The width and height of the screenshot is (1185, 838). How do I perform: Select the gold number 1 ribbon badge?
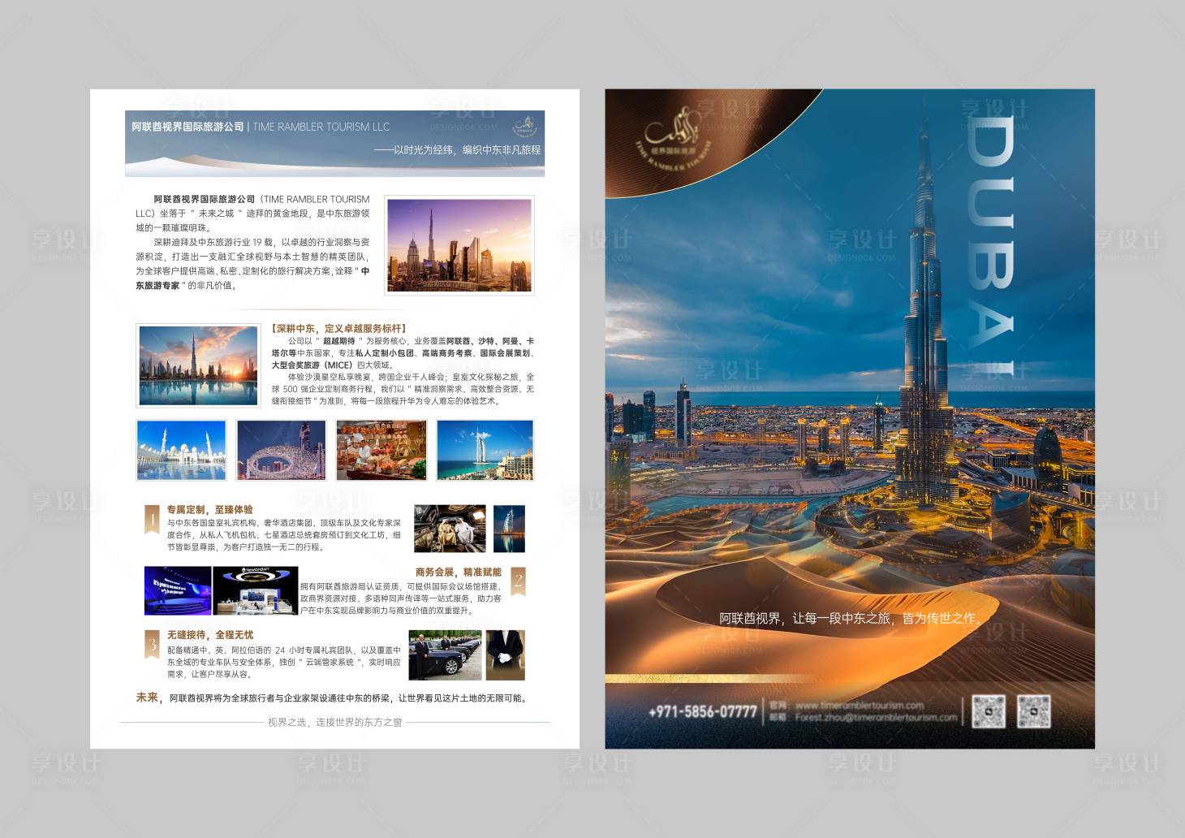[x=152, y=520]
